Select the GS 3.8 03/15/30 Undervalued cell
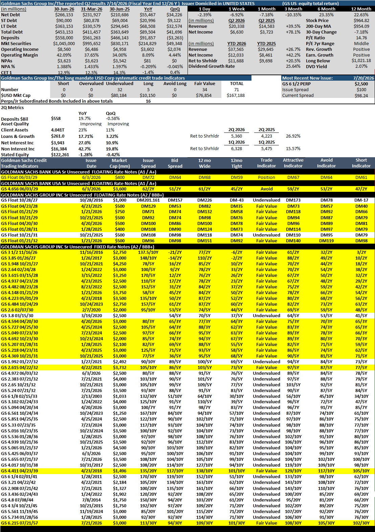375x532 pixels. [x=266, y=316]
